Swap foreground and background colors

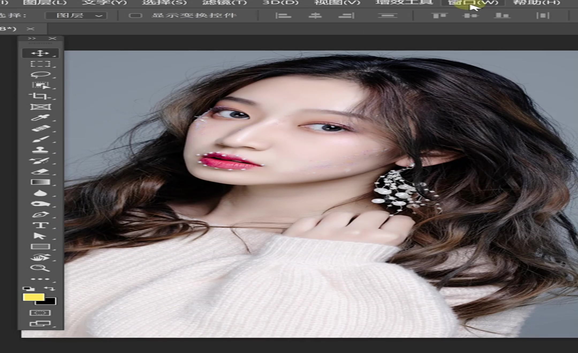(50, 289)
